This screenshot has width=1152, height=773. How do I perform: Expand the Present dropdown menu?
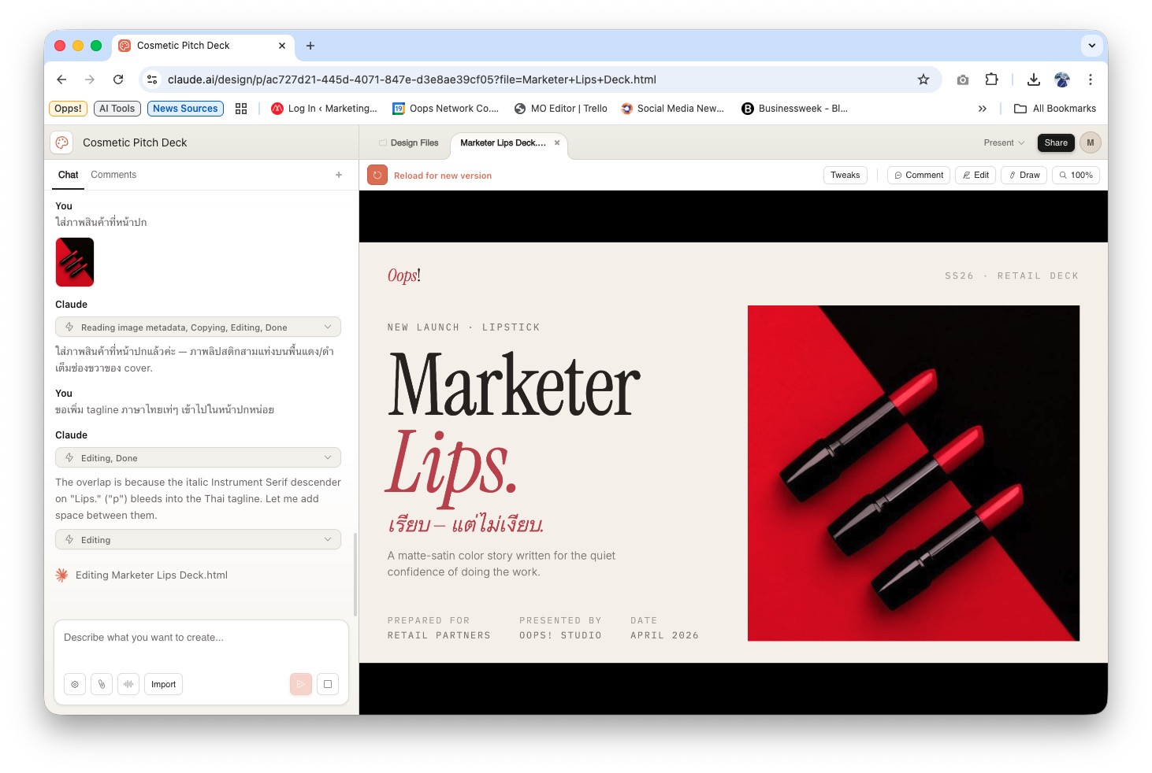(1004, 142)
